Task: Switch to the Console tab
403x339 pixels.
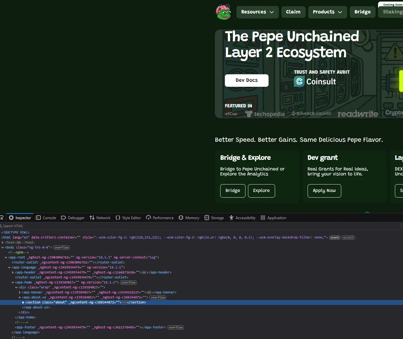Action: coord(46,218)
